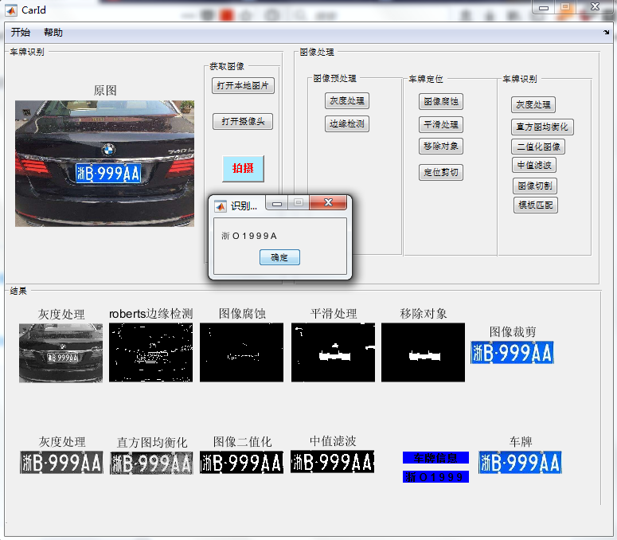Maximize the CarId window
Viewport: 617px width, 540px height.
pos(565,7)
